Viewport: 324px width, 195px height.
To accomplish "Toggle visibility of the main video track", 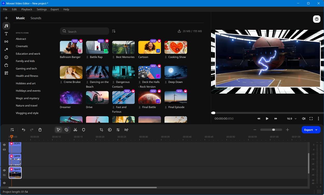I will click(x=4, y=170).
